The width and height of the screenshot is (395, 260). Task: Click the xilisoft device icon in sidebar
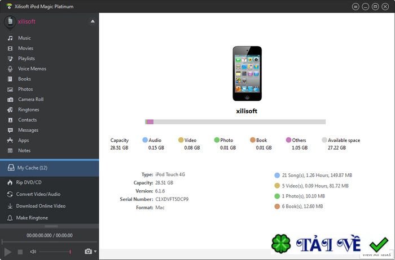[10, 21]
